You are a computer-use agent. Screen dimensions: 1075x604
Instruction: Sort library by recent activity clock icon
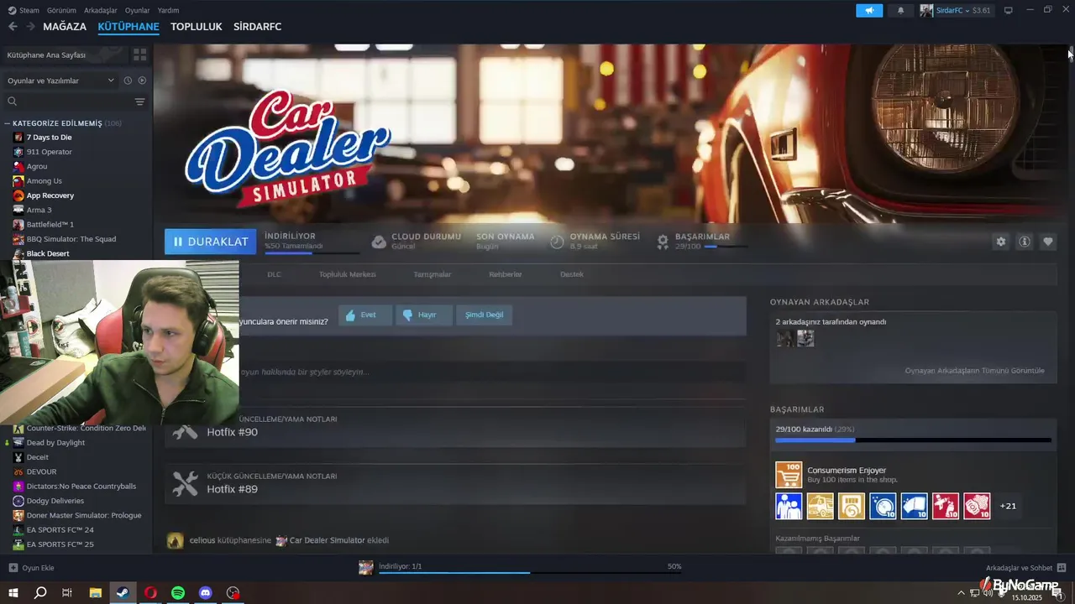coord(128,81)
